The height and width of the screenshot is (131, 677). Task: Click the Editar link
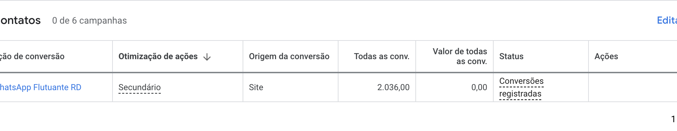[x=667, y=20]
